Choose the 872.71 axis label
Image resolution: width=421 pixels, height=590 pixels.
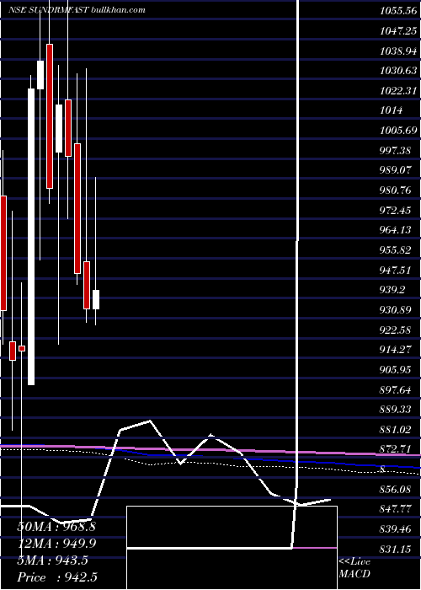395,449
